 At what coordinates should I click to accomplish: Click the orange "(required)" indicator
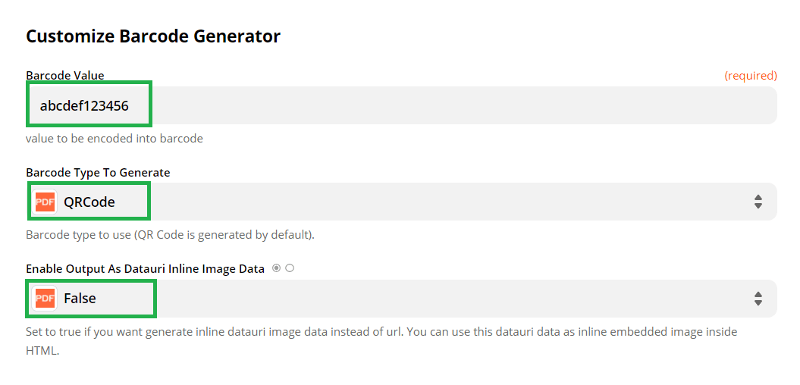pos(750,76)
